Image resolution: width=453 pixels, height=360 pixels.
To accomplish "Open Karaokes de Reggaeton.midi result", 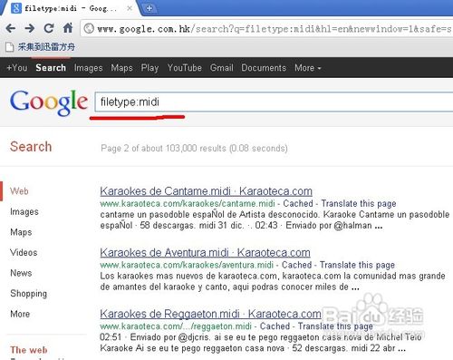I will (x=210, y=314).
